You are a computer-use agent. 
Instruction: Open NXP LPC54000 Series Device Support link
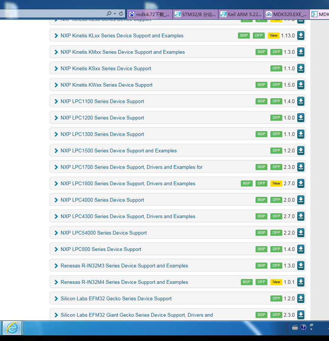point(103,233)
